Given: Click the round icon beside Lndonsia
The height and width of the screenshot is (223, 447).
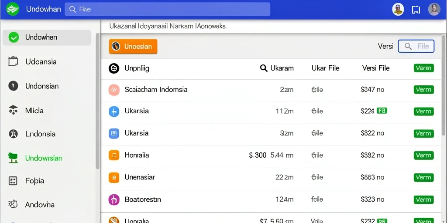Looking at the screenshot, I should click(x=13, y=134).
